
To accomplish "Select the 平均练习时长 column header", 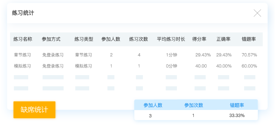I will (x=171, y=39).
